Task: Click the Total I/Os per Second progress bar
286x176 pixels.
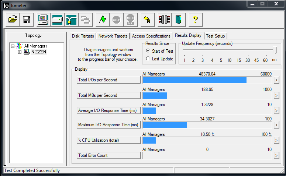Action: pos(207,80)
